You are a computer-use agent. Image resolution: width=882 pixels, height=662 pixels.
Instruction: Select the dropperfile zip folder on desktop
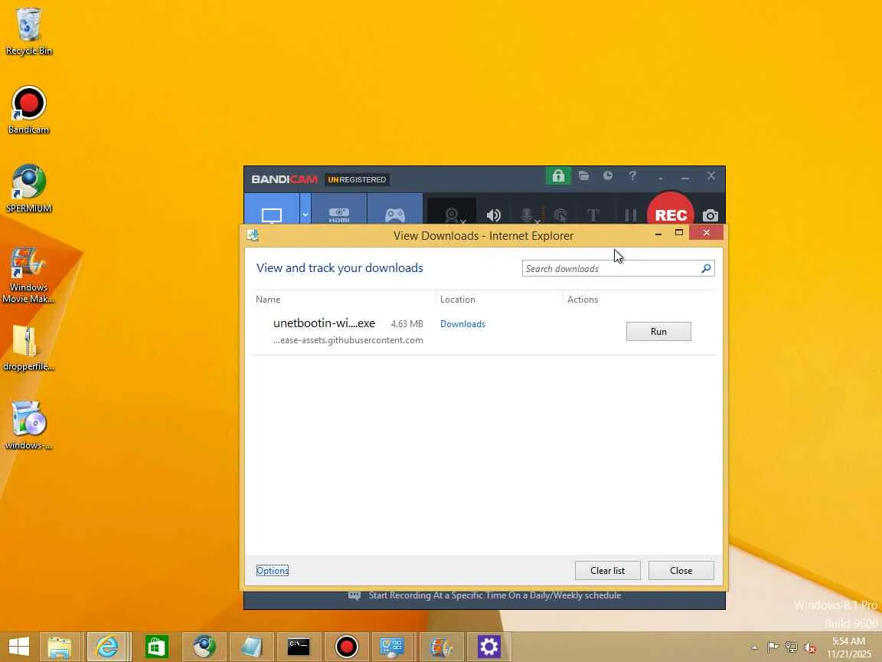(28, 348)
